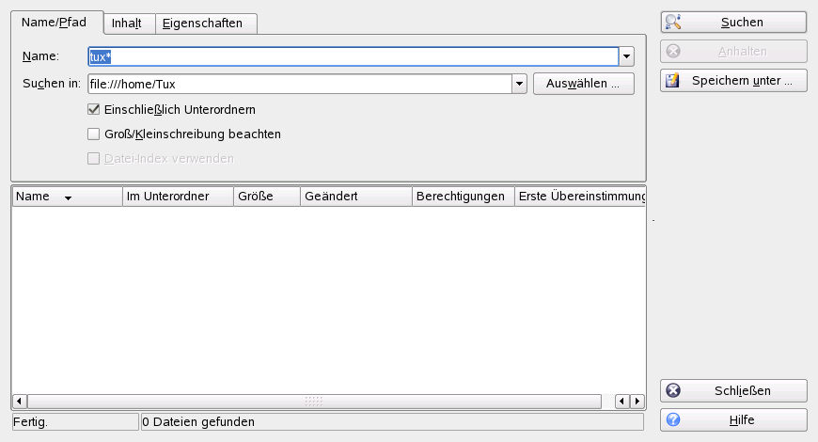The image size is (818, 442).
Task: Expand the Suchen in path dropdown
Action: tap(519, 84)
